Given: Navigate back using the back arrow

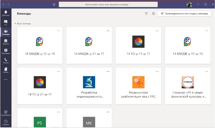Looking at the screenshot, I should coord(3,5).
